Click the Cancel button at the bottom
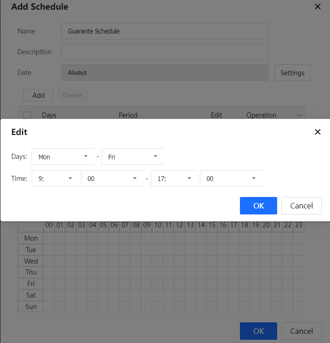330x343 pixels. click(x=301, y=331)
